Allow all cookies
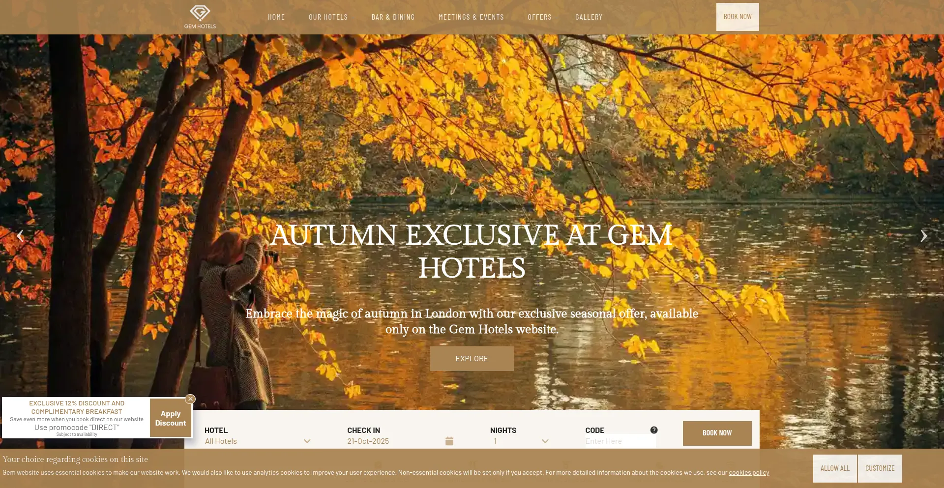Viewport: 944px width, 488px height. [835, 468]
